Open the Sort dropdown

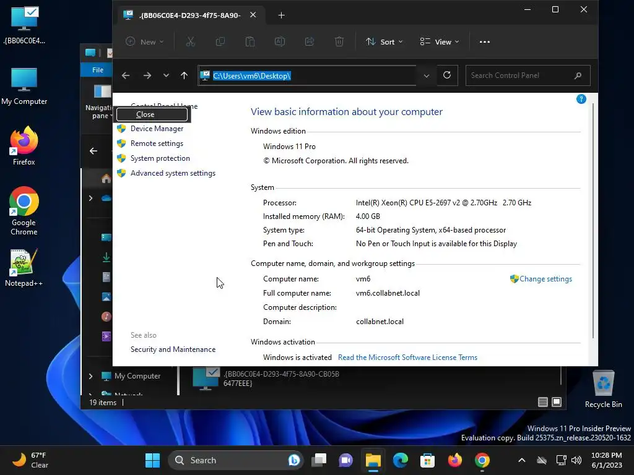point(384,41)
